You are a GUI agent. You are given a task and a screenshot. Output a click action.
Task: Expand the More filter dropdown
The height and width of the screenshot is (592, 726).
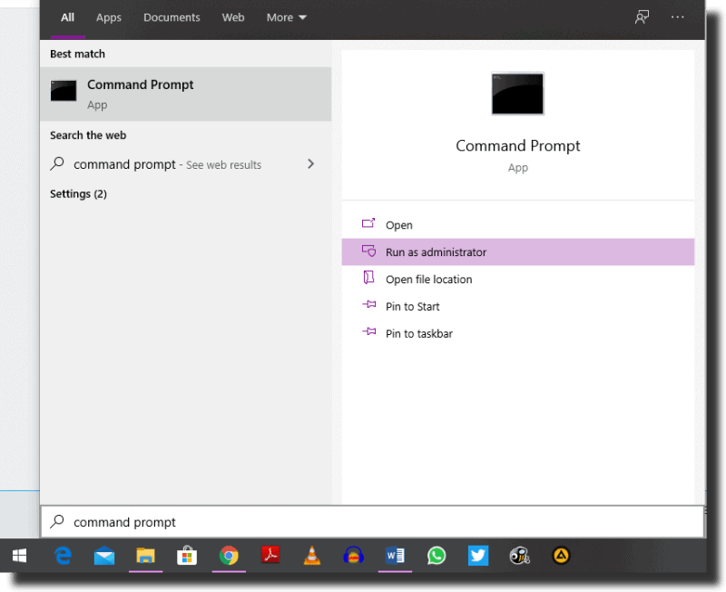coord(286,17)
